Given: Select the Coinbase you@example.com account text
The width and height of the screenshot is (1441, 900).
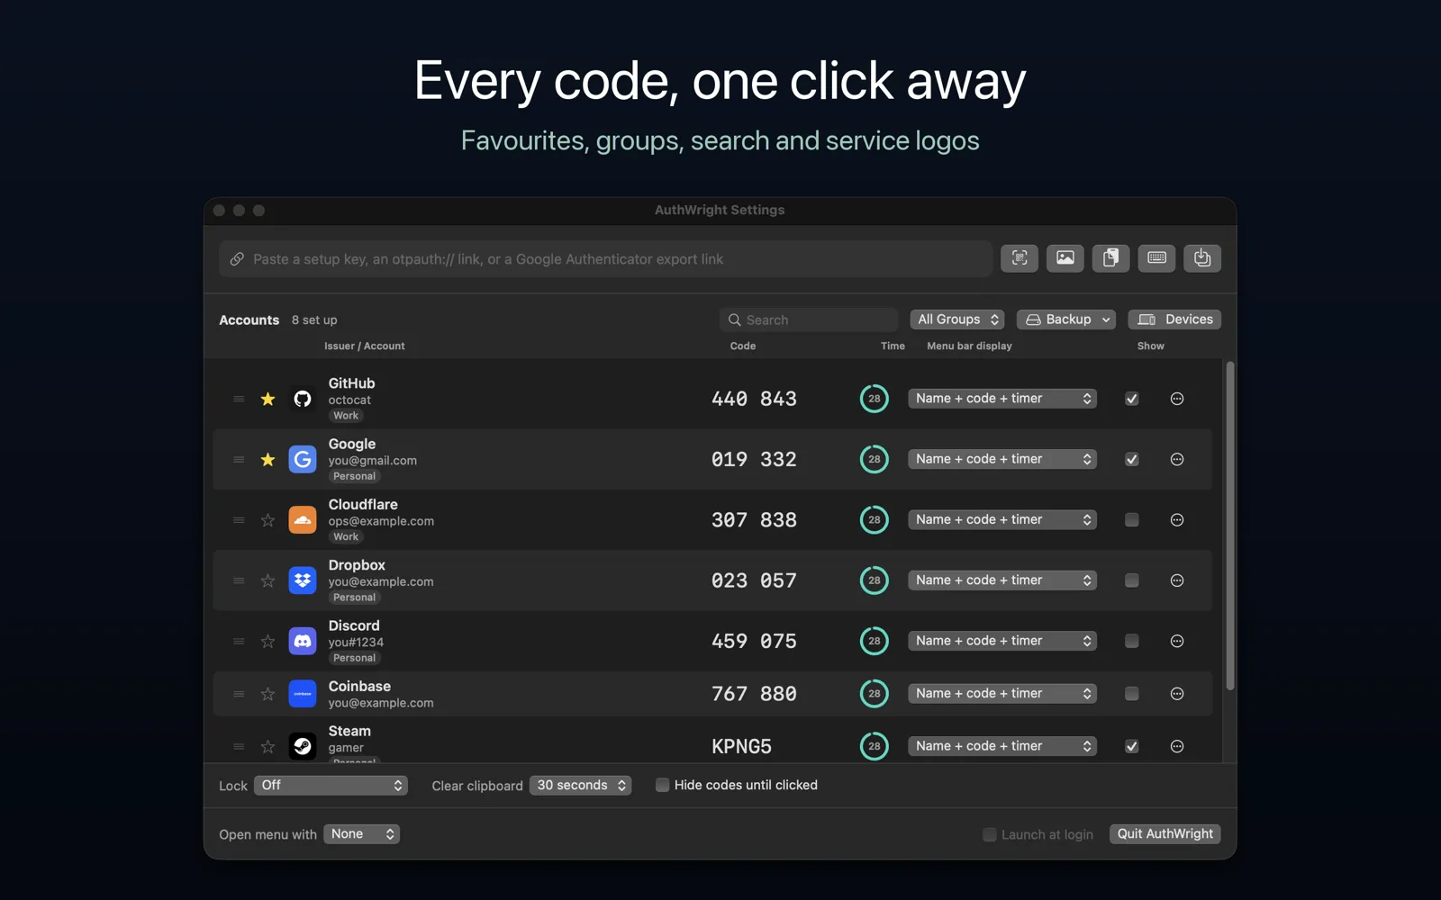Looking at the screenshot, I should (381, 703).
